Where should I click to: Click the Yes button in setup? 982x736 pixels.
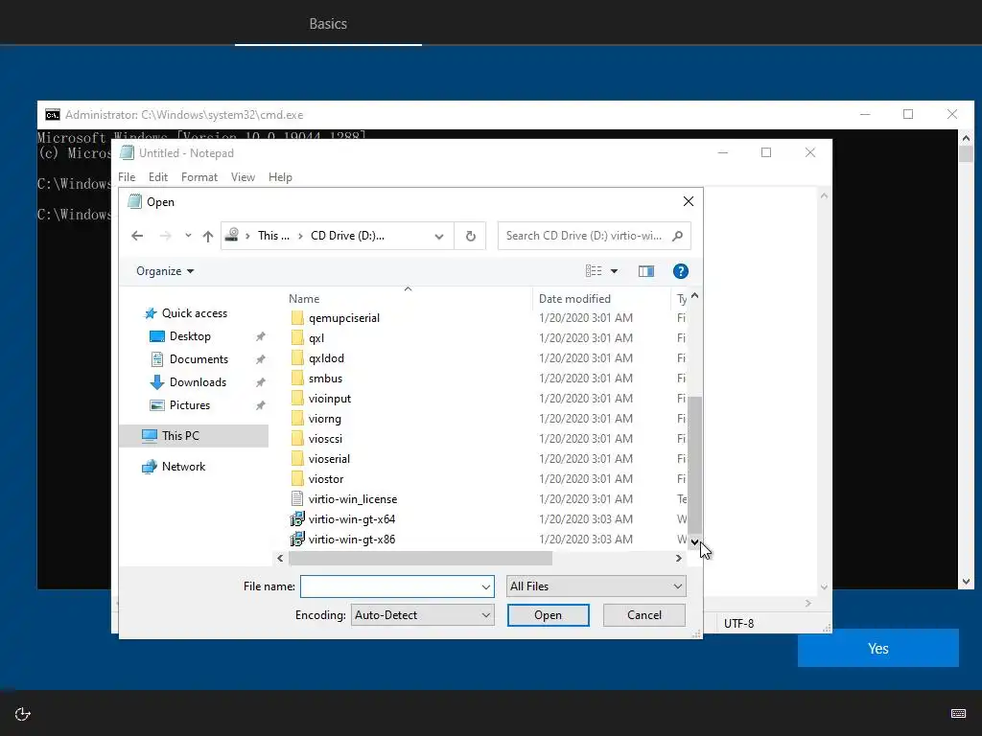tap(878, 649)
